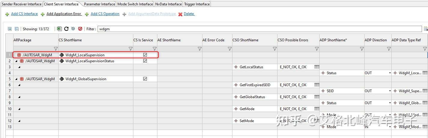Click the collapse all rows icon

pos(17,29)
